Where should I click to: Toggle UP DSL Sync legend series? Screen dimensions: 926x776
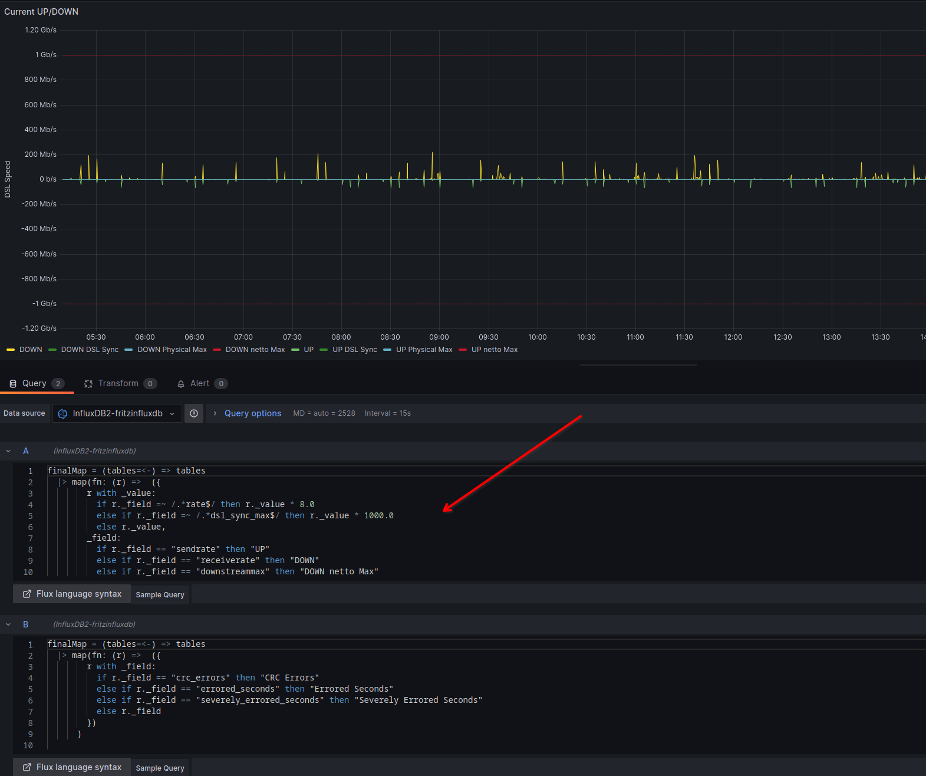(355, 350)
